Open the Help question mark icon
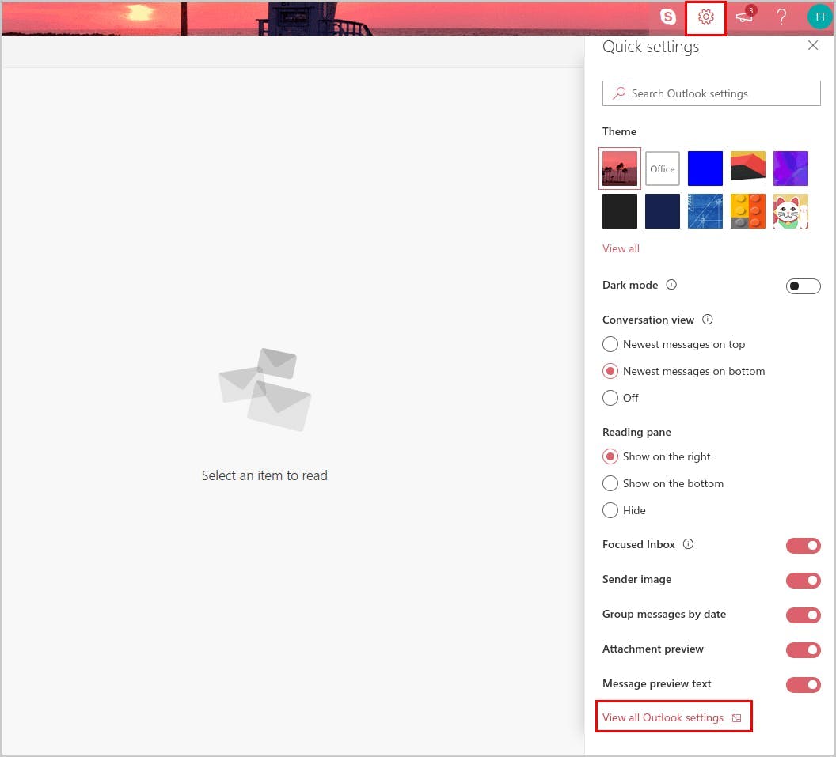Viewport: 836px width, 757px height. click(781, 17)
